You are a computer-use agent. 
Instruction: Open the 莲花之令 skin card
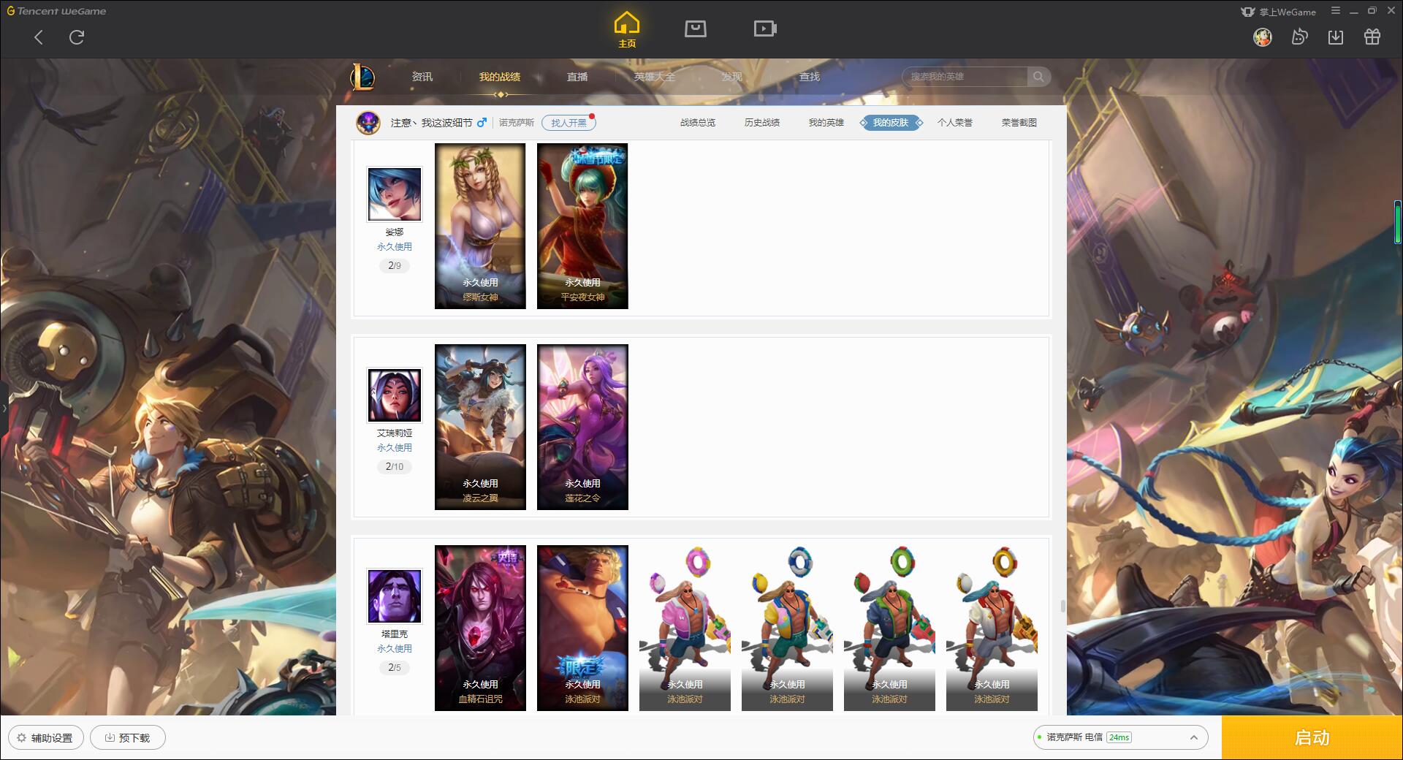[x=582, y=427]
